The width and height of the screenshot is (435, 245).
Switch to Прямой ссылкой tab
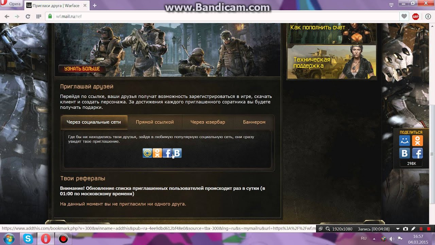pos(155,122)
